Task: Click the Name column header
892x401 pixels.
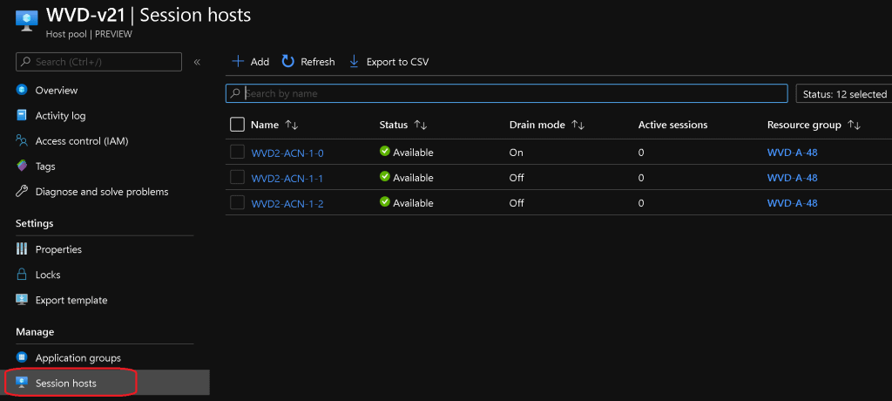Action: [x=265, y=125]
